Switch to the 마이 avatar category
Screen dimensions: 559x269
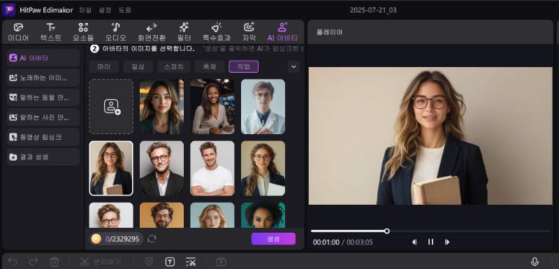tap(103, 66)
